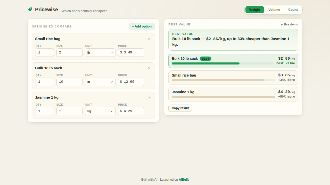Click the Jasmine 1 kg option name
This screenshot has width=330, height=185.
point(47,97)
